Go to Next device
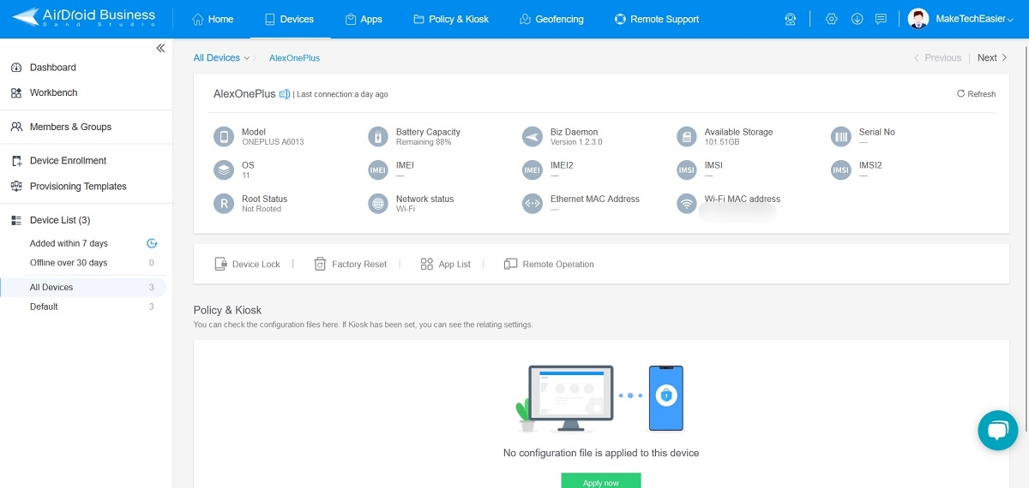This screenshot has height=488, width=1029. pos(992,58)
